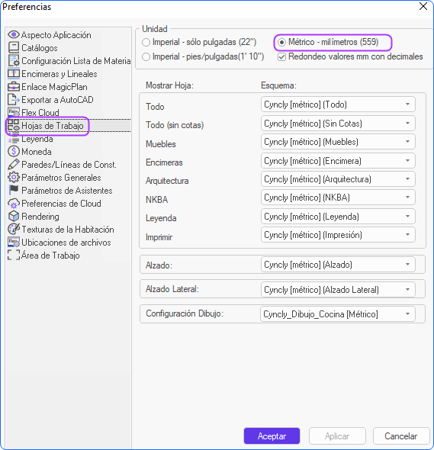
Task: Close the Preferencias dialog
Action: pos(423,6)
